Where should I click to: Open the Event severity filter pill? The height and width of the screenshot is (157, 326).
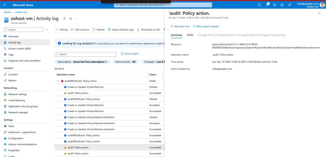point(126,62)
